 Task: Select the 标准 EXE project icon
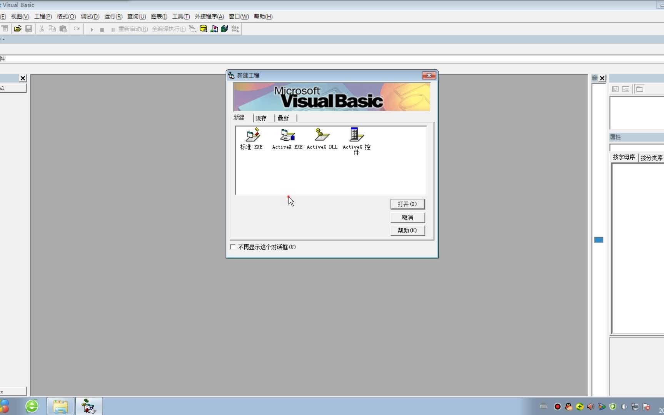(252, 139)
